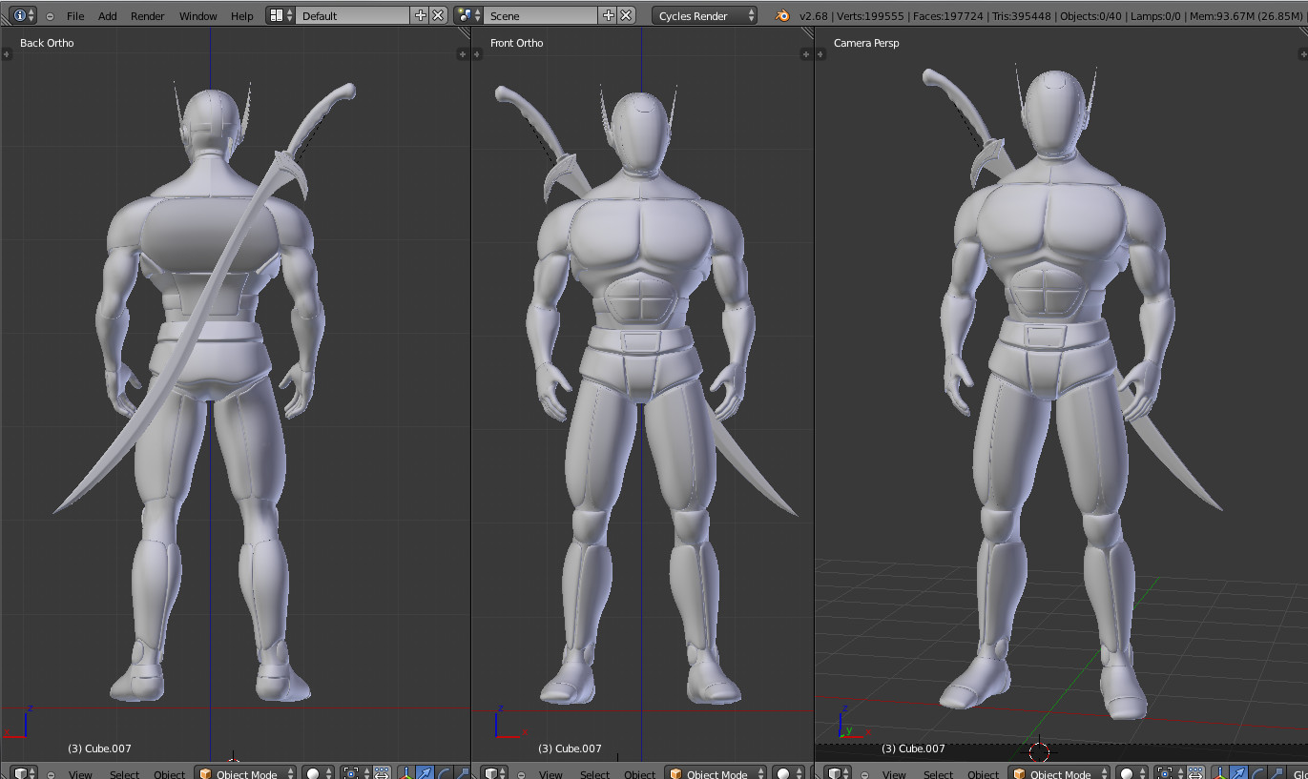Open the scene browse icon dropdown
This screenshot has height=779, width=1308.
pyautogui.click(x=468, y=15)
